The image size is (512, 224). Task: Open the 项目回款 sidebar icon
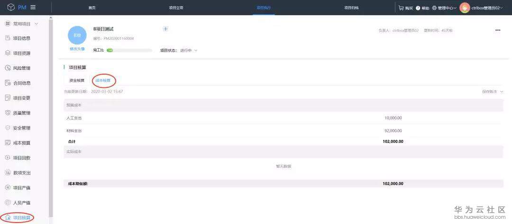pos(8,157)
